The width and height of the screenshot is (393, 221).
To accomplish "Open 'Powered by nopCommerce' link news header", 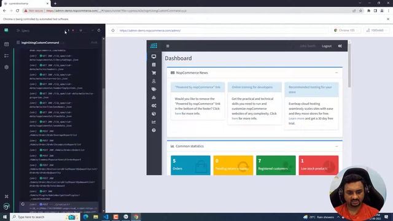I will pos(198,87).
